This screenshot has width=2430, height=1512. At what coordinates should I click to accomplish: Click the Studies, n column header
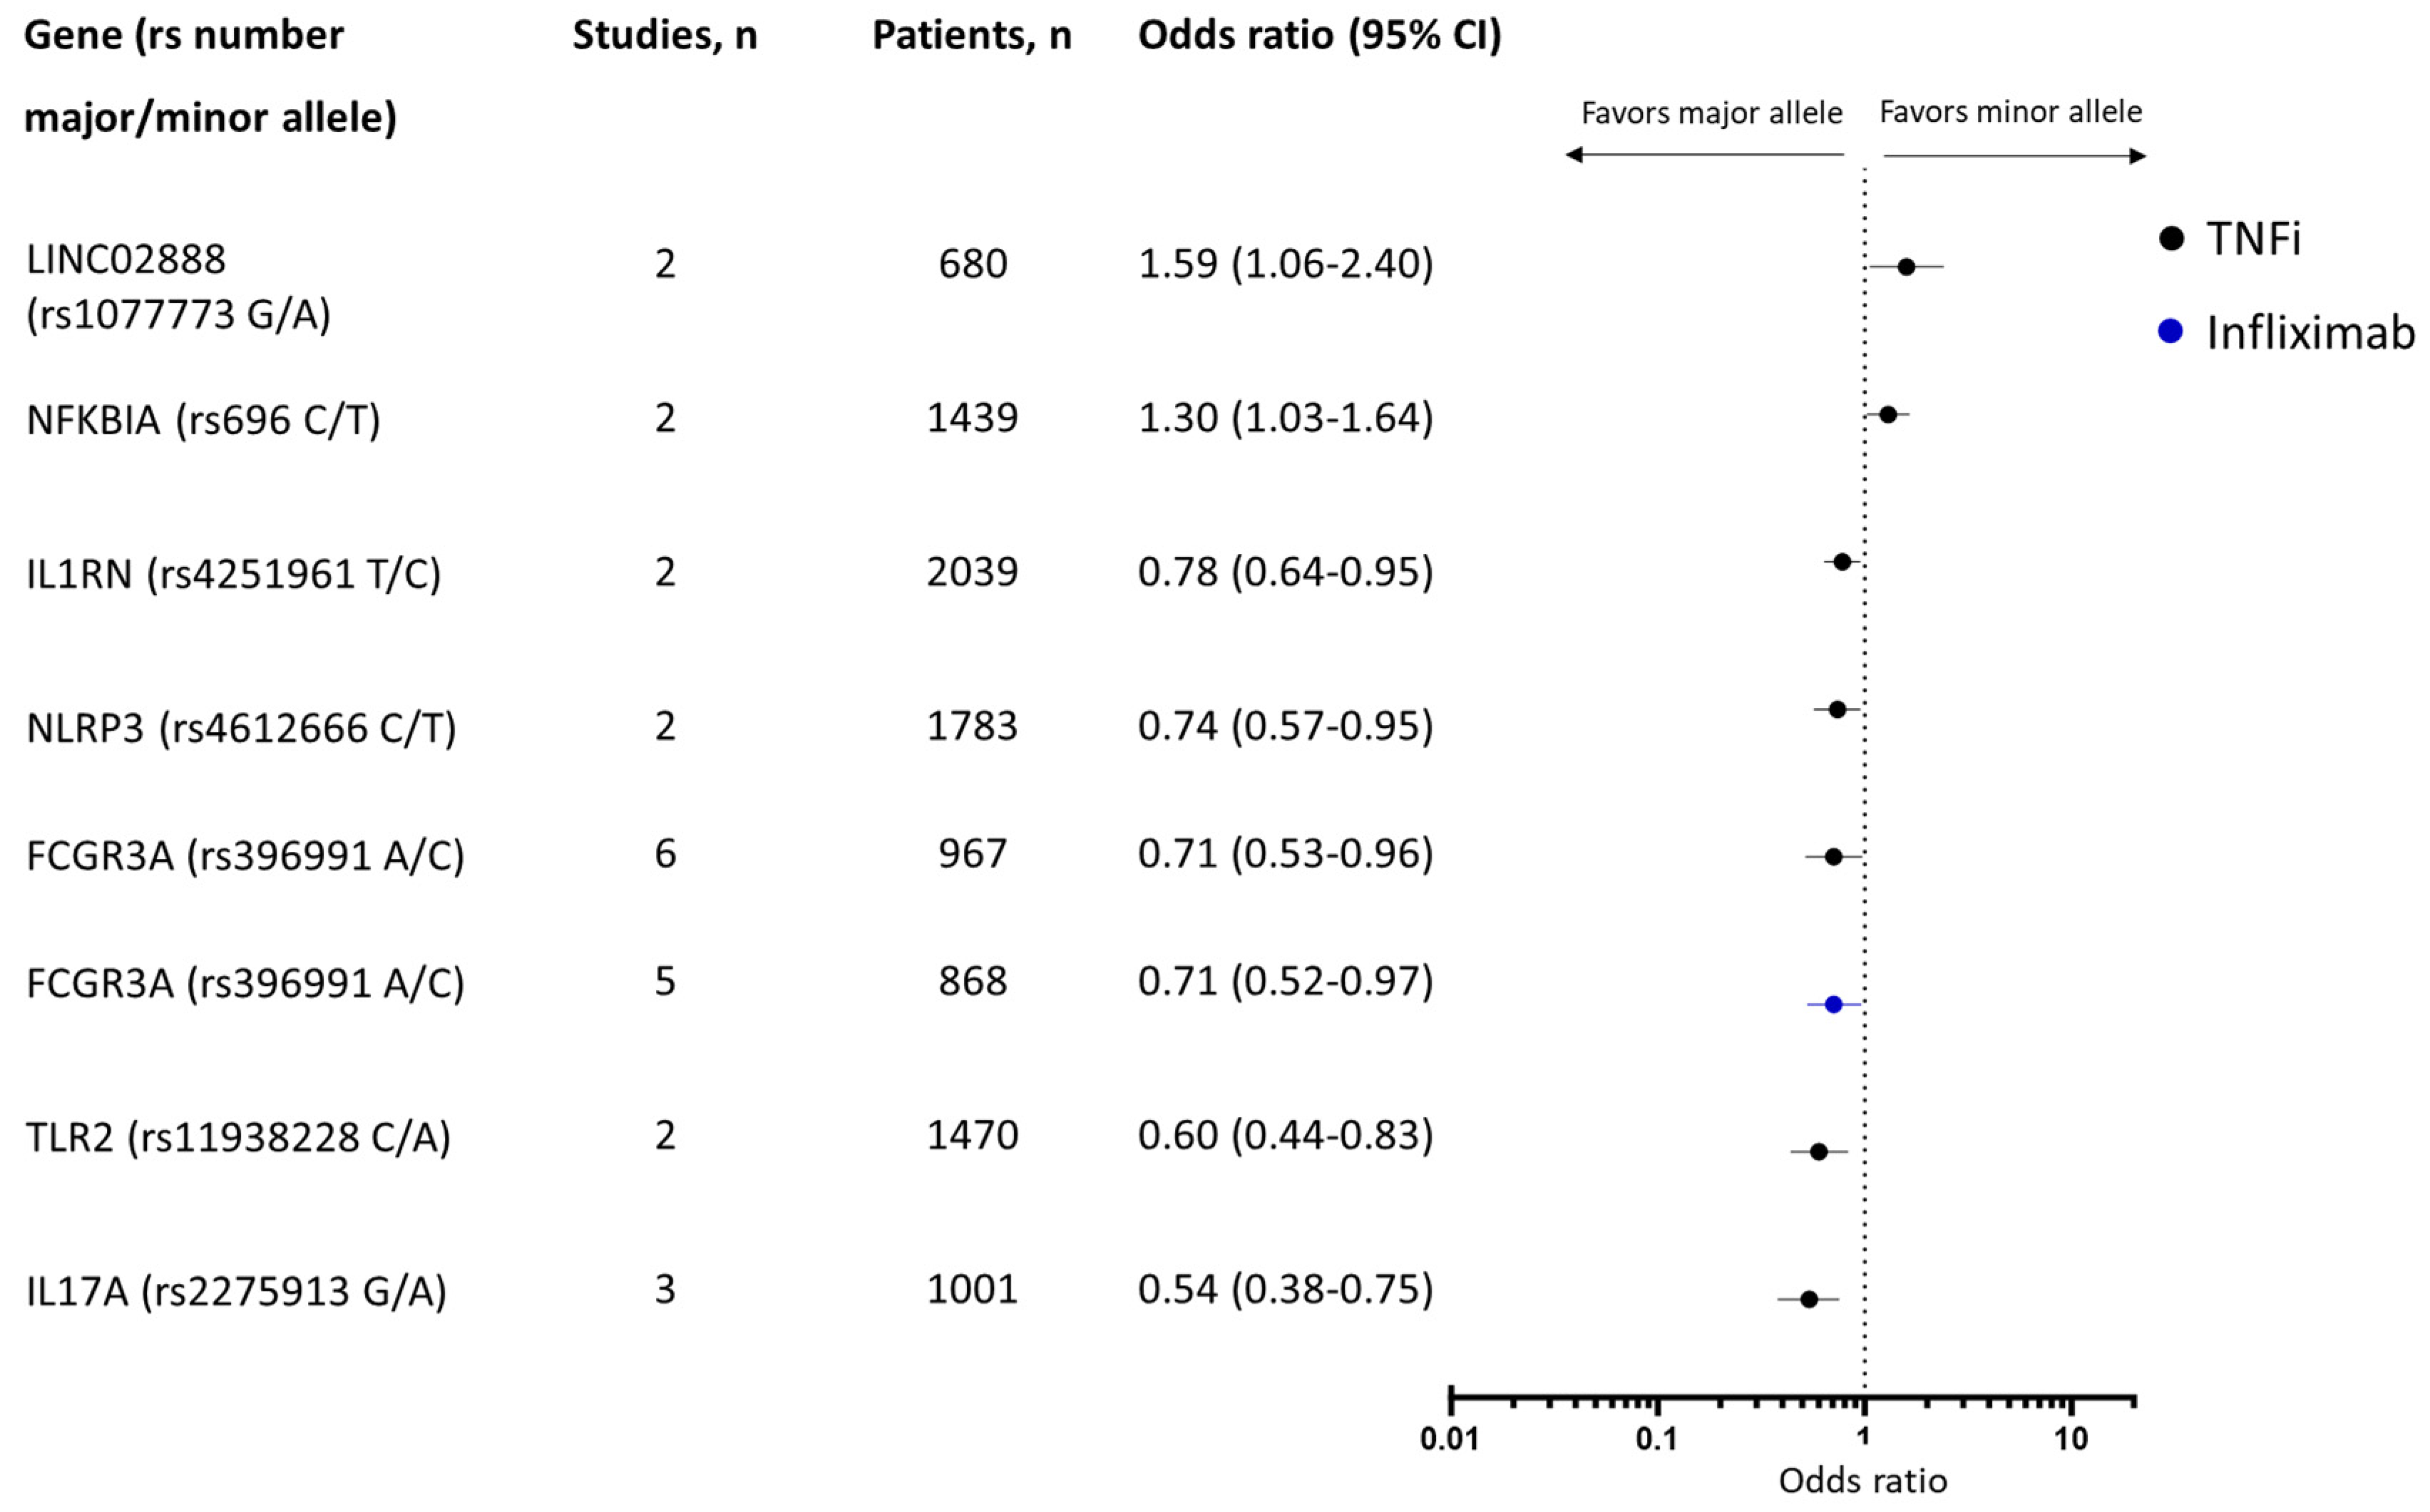coord(664,36)
